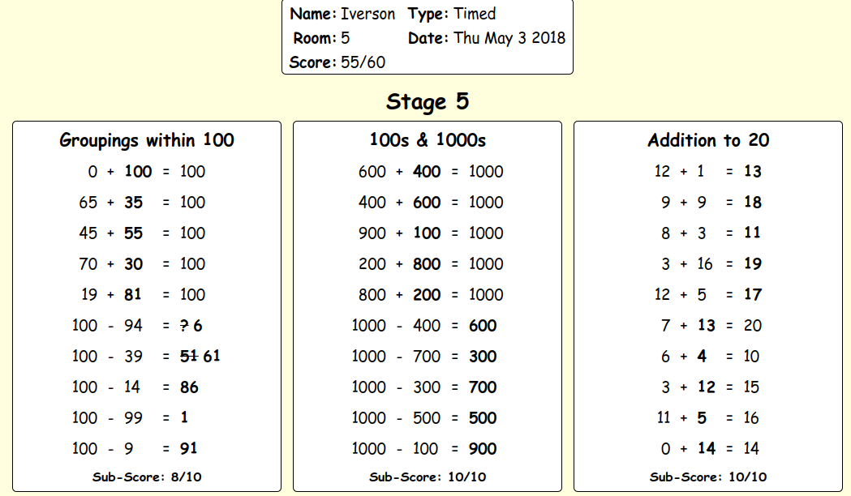Click the answer 400 in '600 + 400'

click(x=427, y=172)
